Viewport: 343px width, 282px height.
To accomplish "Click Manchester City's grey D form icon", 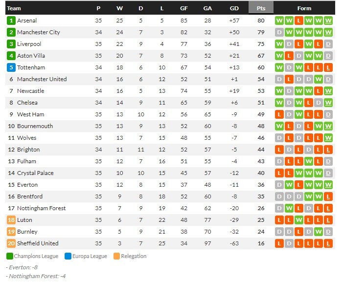I will 279,32.
